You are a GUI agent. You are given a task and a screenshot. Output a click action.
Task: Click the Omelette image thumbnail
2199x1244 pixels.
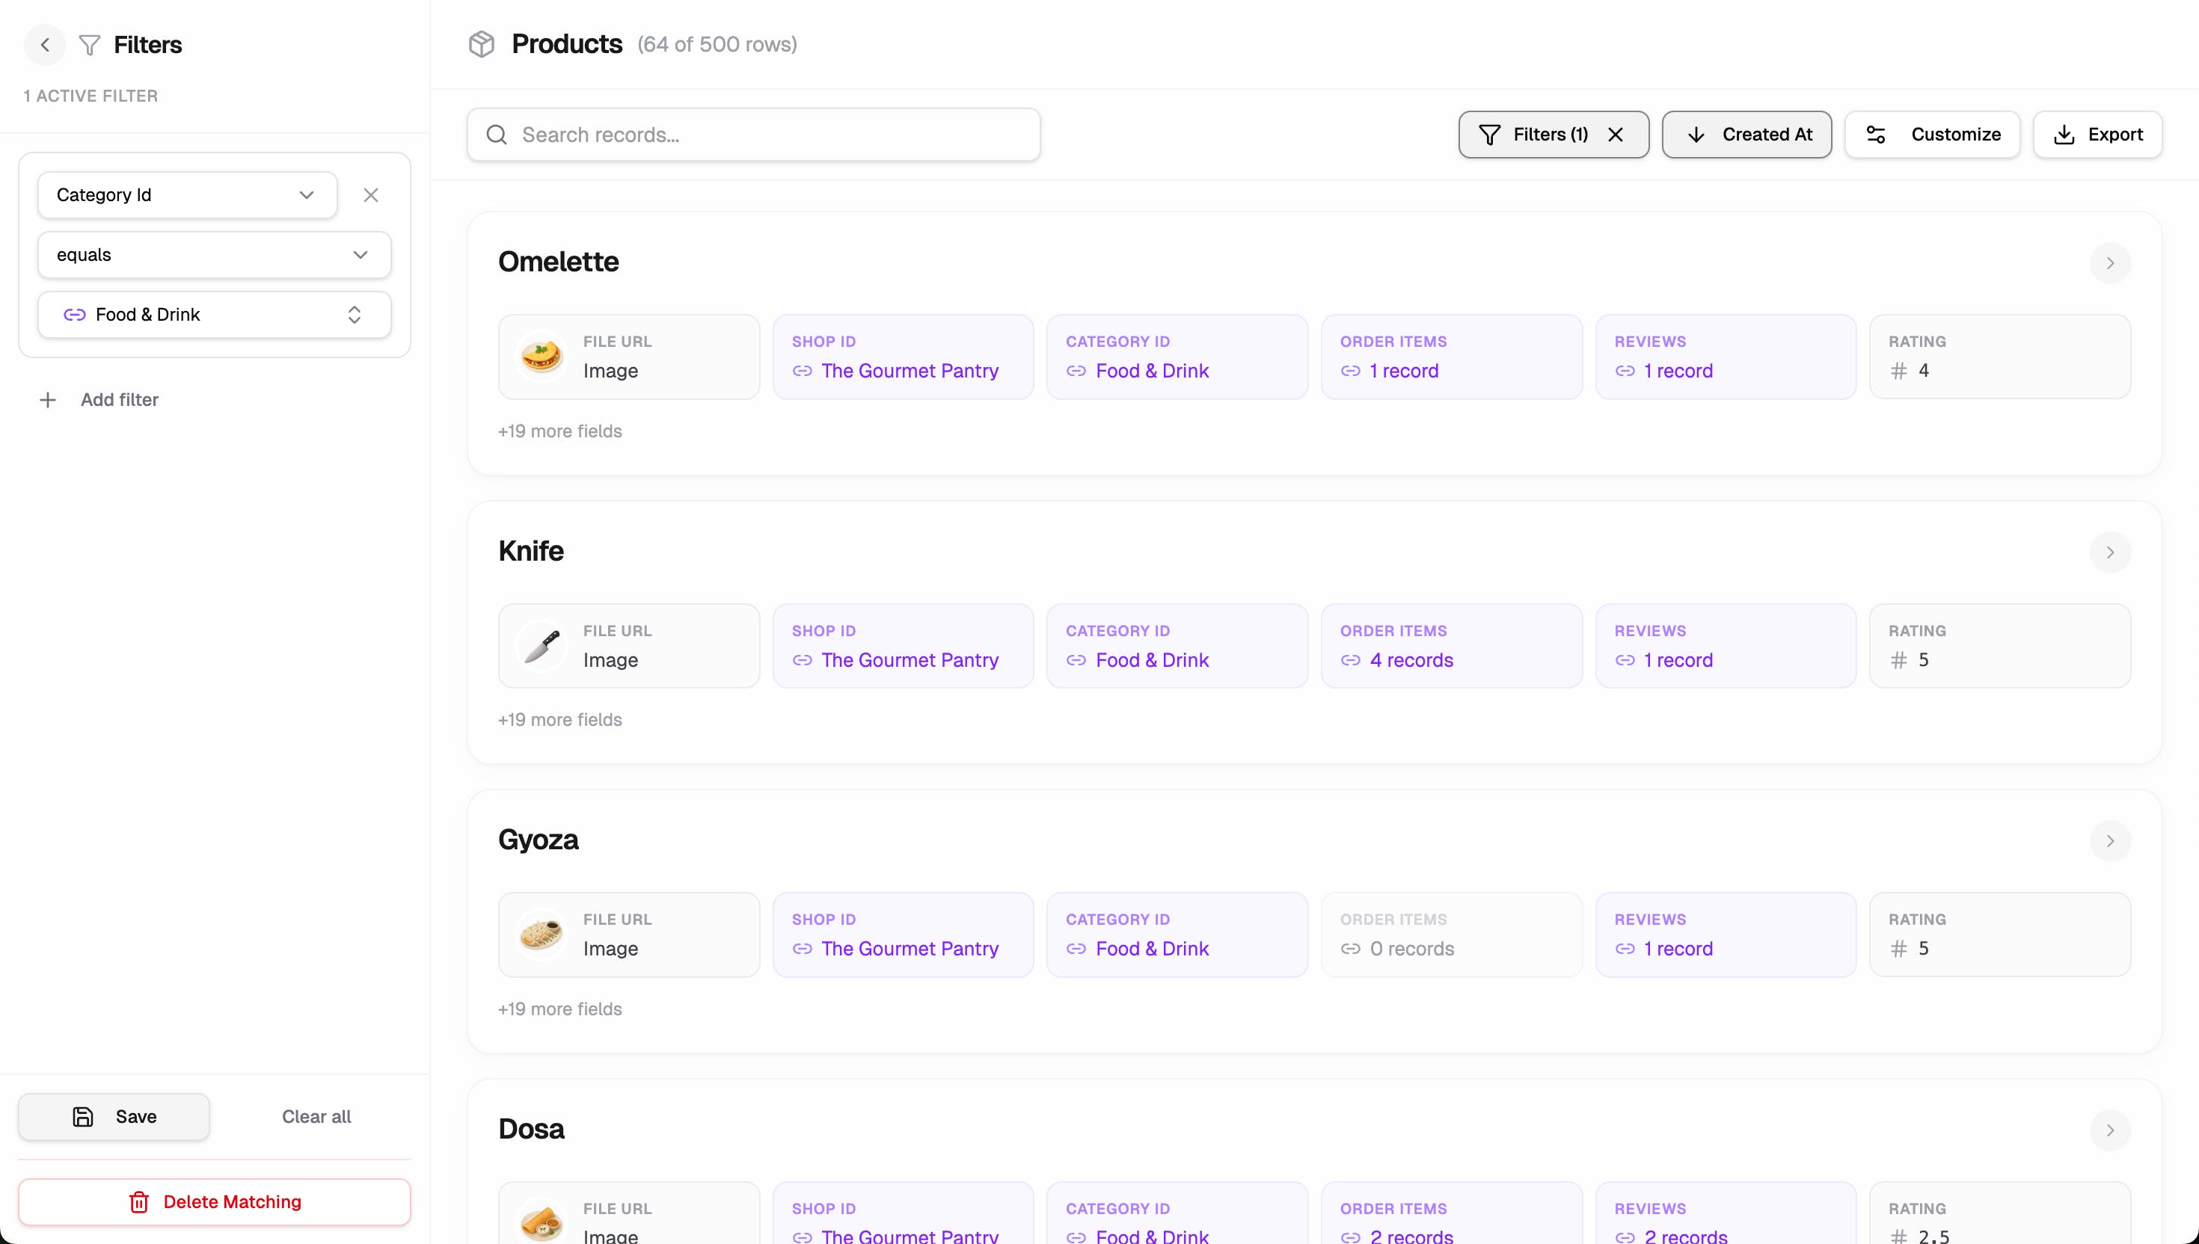(542, 357)
